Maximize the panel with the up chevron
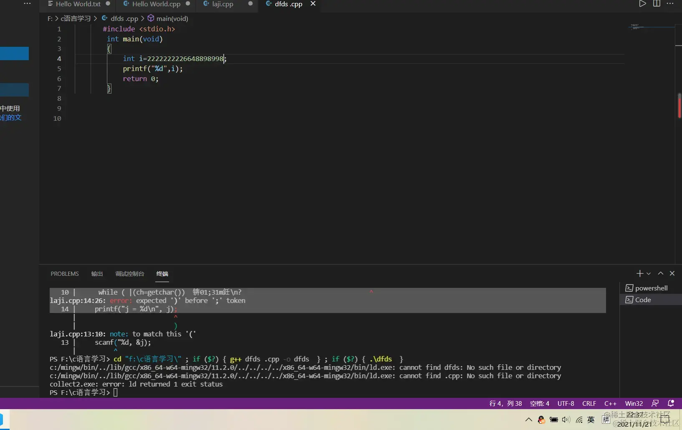The height and width of the screenshot is (430, 682). pos(661,273)
